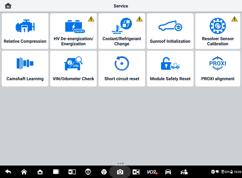Open VIN/Odometer Check
Viewport: 242px width, 178px height.
[73, 69]
